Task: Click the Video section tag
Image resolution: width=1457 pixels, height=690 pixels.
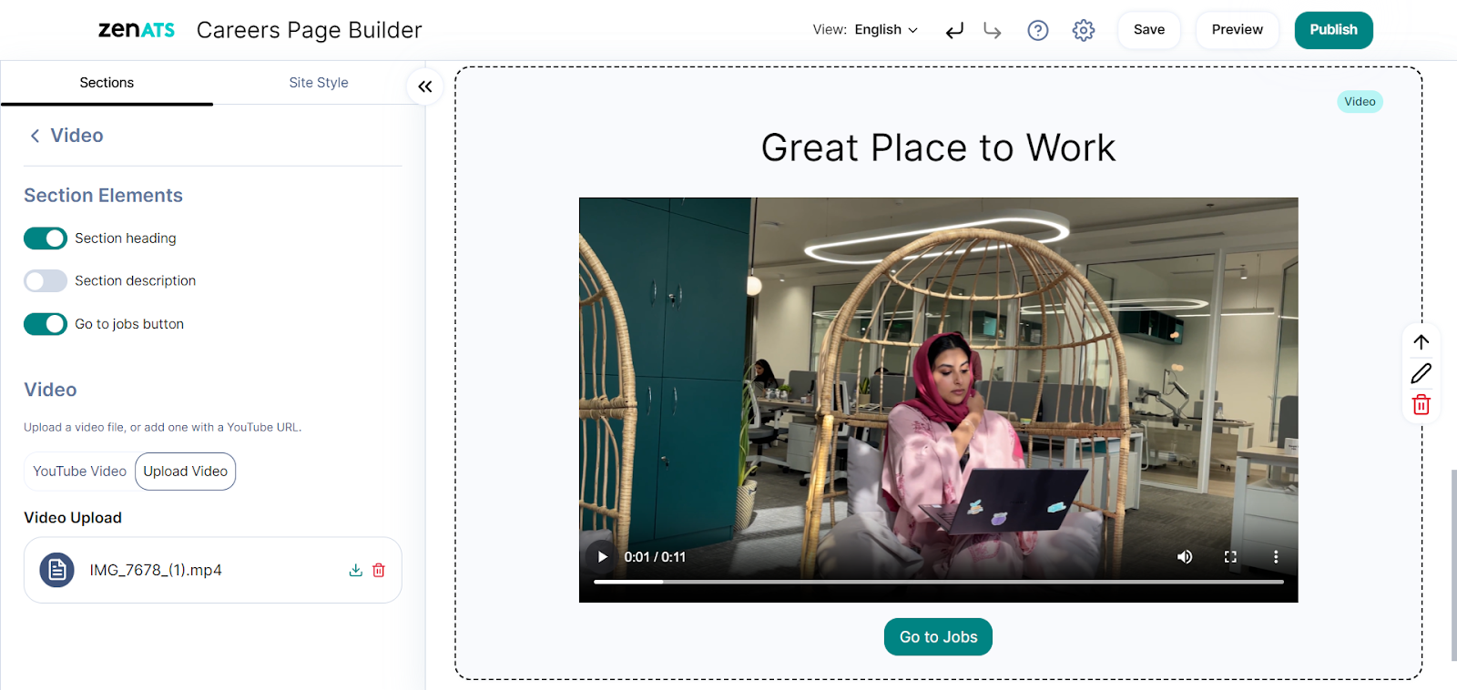Action: [x=1360, y=102]
